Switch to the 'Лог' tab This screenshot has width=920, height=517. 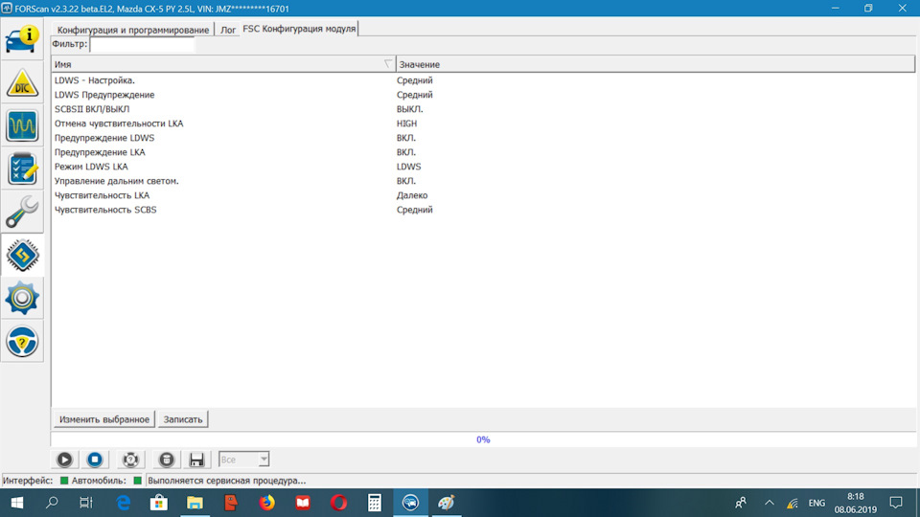[228, 30]
